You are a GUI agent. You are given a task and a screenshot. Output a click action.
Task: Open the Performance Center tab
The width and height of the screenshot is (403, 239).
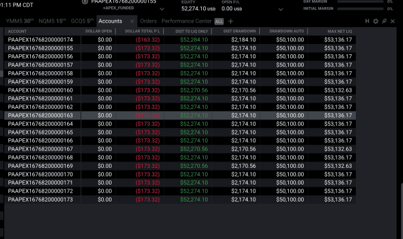(x=186, y=21)
